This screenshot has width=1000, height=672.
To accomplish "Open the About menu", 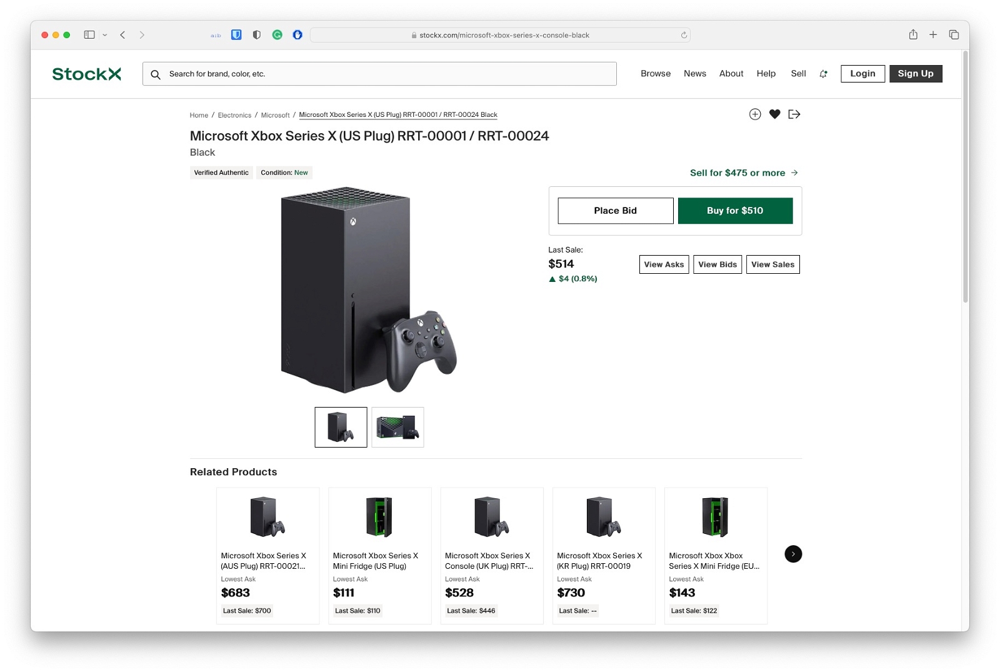I will tap(731, 74).
